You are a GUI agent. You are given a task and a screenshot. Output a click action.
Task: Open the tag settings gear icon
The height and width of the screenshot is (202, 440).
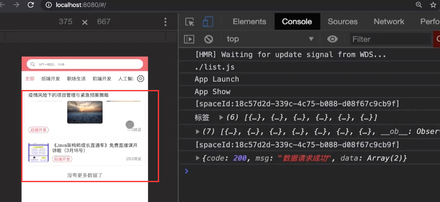[140, 79]
